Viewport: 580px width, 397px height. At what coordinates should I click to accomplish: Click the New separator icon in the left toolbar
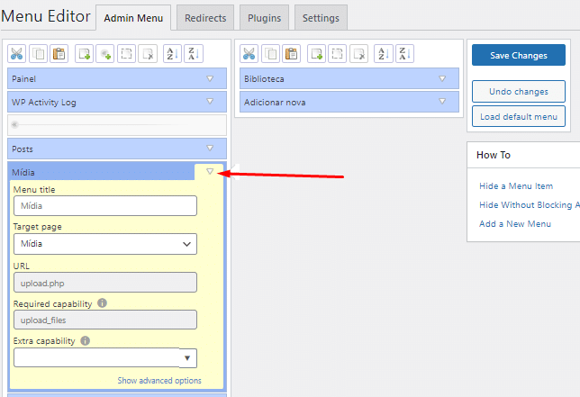[106, 54]
